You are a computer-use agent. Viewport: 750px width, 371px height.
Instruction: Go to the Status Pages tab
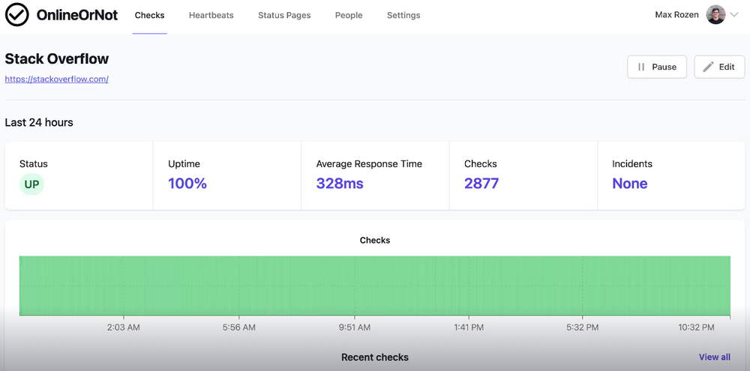(284, 15)
